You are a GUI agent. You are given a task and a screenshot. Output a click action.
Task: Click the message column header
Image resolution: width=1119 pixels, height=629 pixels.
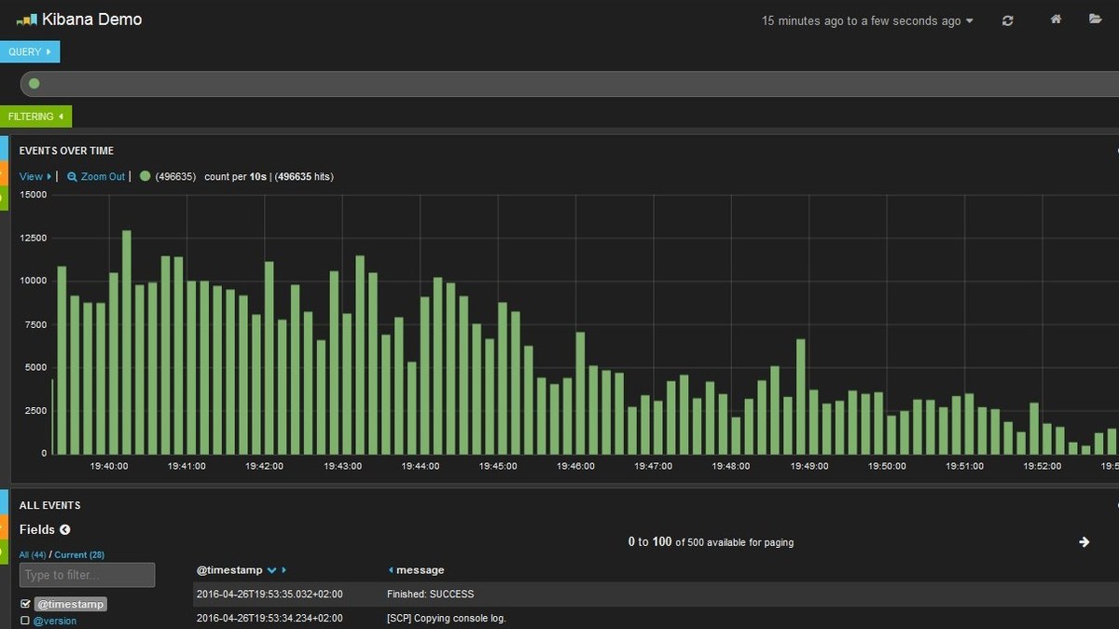[421, 569]
